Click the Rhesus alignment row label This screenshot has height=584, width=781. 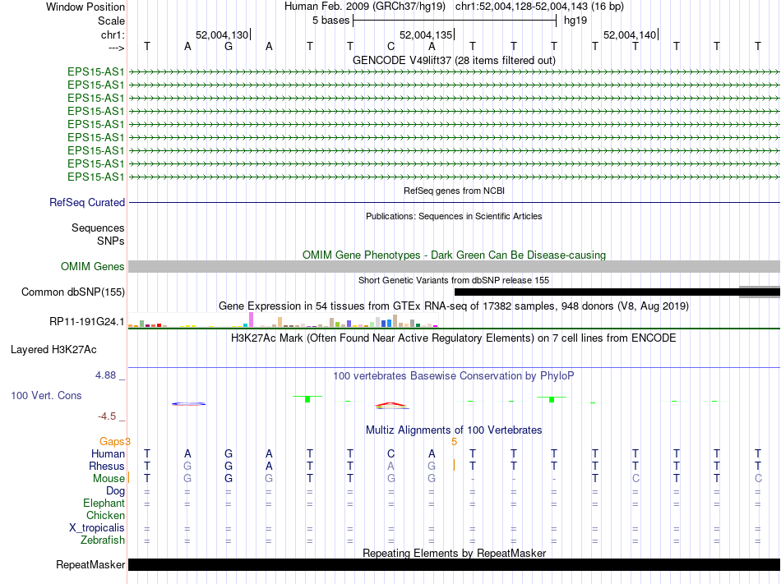click(x=107, y=466)
